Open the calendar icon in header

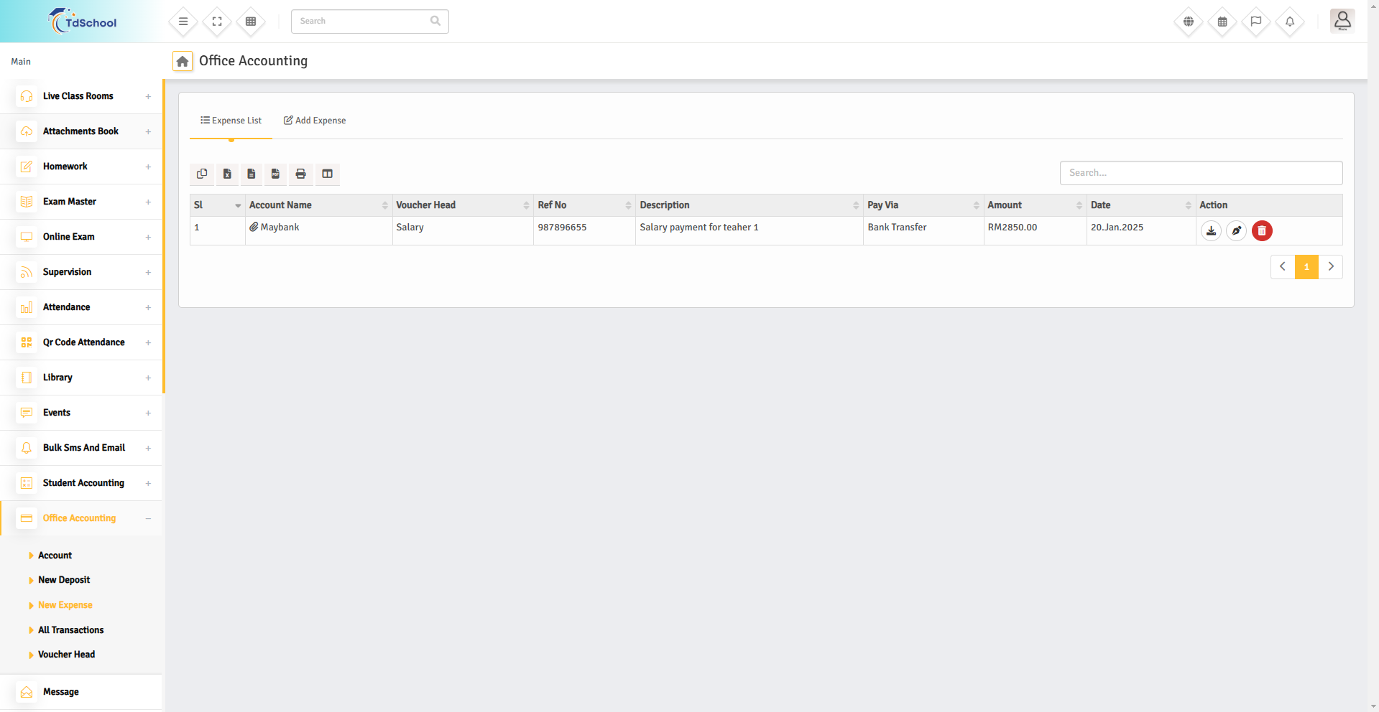tap(1222, 22)
